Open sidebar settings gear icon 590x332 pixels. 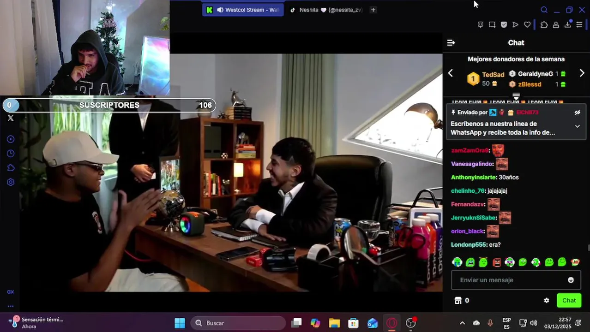[x=11, y=182]
